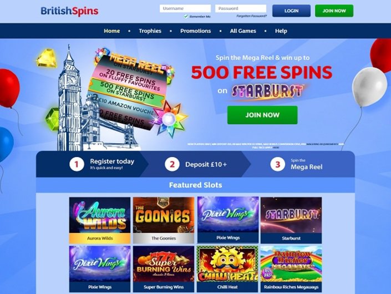The width and height of the screenshot is (391, 294).
Task: Click the Big Ben illustration
Action: pos(69,99)
